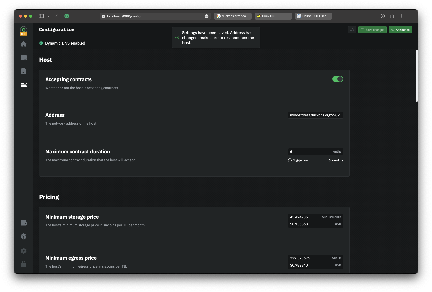
Task: Click the reset changes undo icon
Action: pos(352,30)
